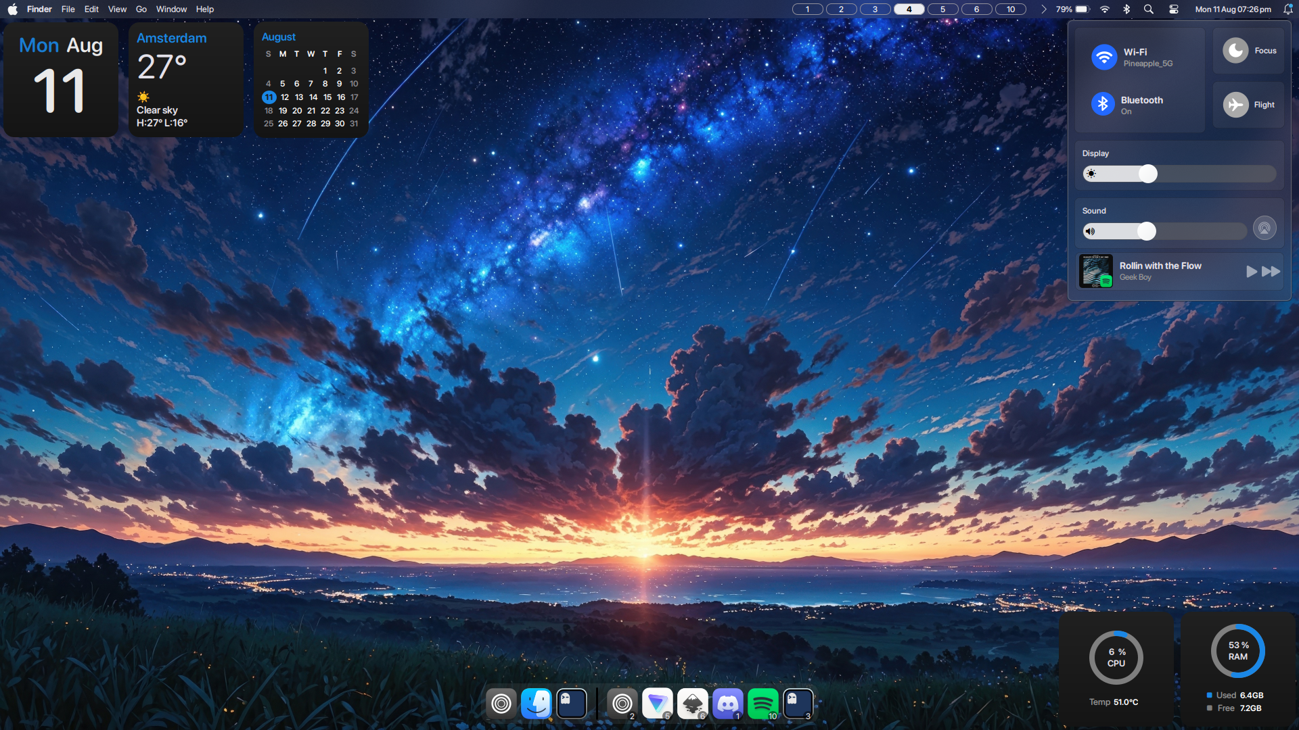Toggle Wi-Fi in Control Center
The height and width of the screenshot is (730, 1299).
[x=1104, y=57]
